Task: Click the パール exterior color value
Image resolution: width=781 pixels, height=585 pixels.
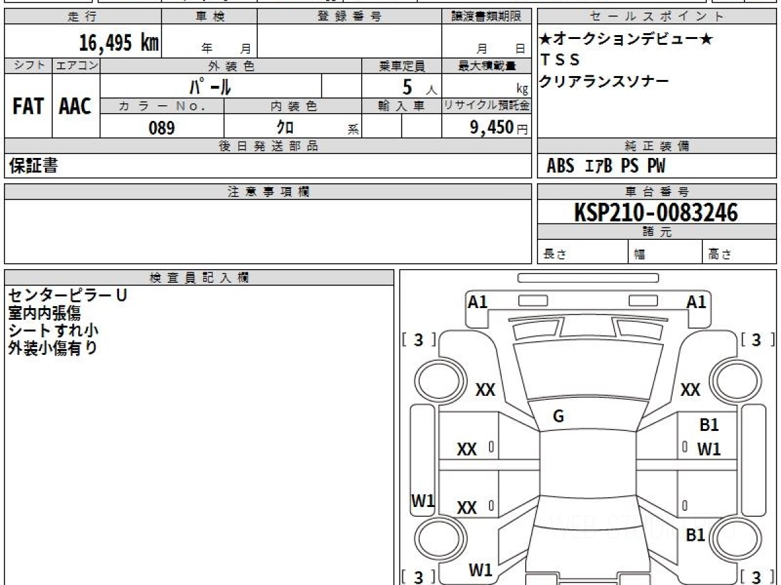Action: point(210,86)
